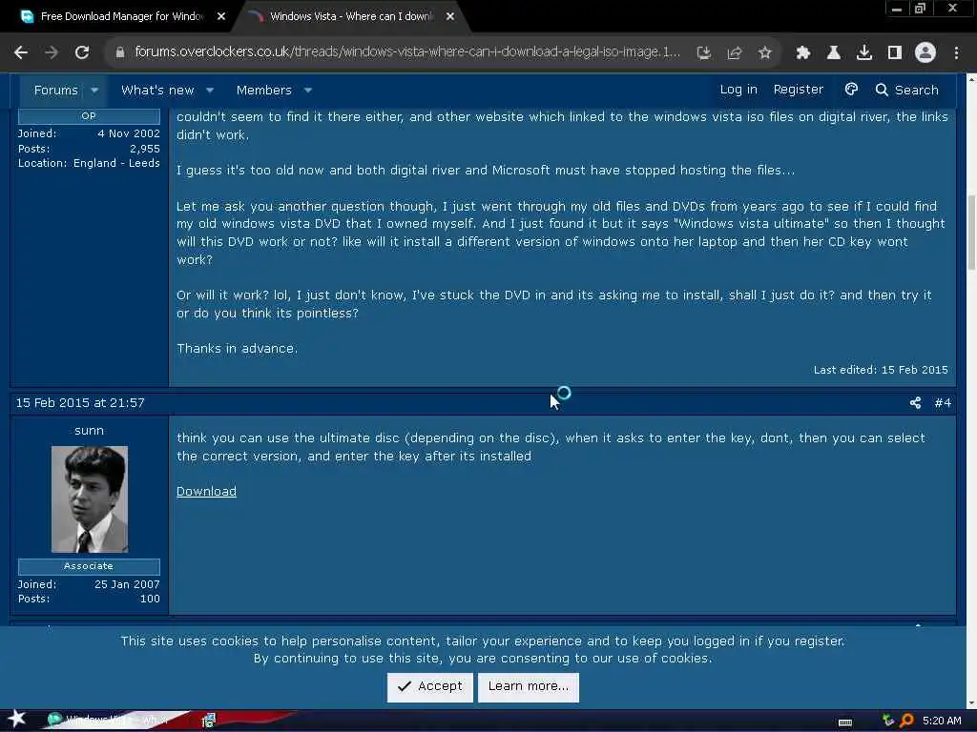Click Learn more about cookies
Screen dimensions: 977x732
pyautogui.click(x=529, y=686)
